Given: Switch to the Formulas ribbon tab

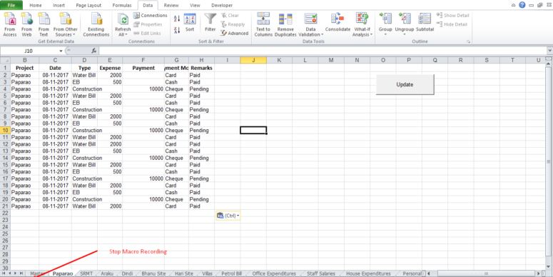Looking at the screenshot, I should pos(122,5).
